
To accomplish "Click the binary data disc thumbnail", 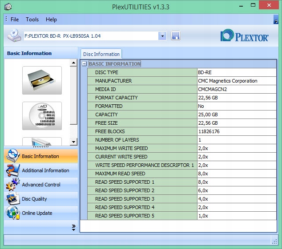I will [42, 116].
